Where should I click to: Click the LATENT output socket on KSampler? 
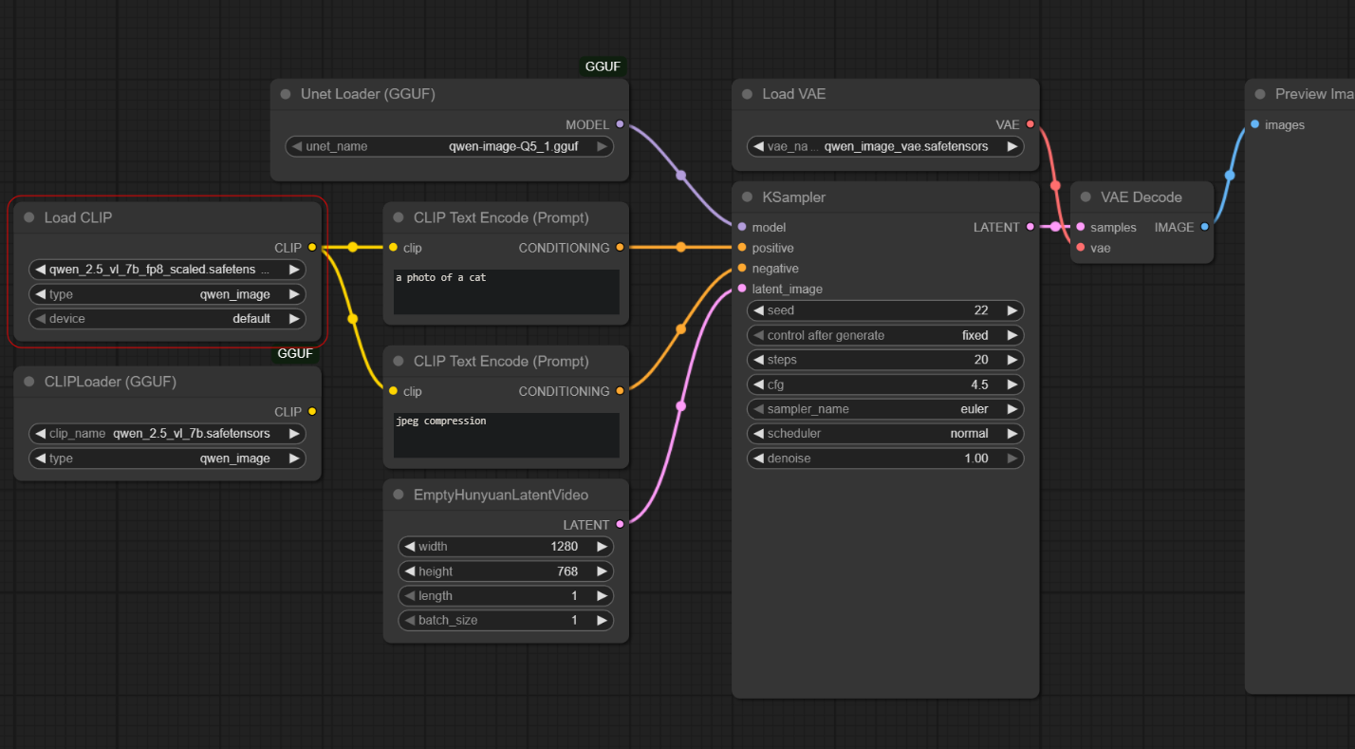pos(1030,227)
